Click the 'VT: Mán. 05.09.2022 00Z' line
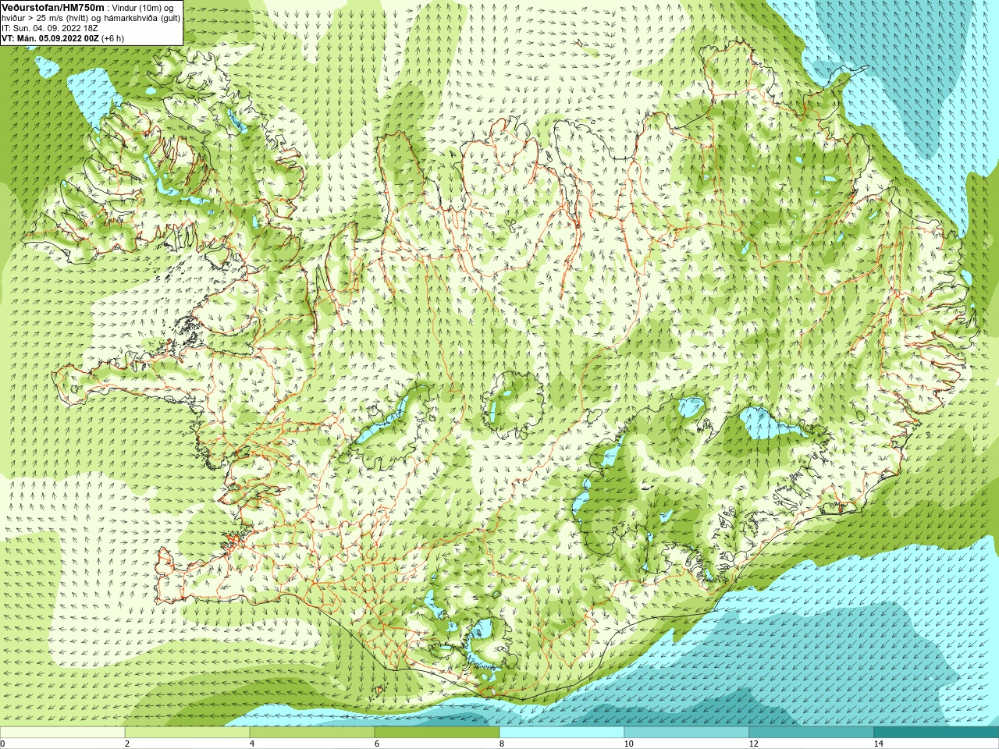 [50, 38]
